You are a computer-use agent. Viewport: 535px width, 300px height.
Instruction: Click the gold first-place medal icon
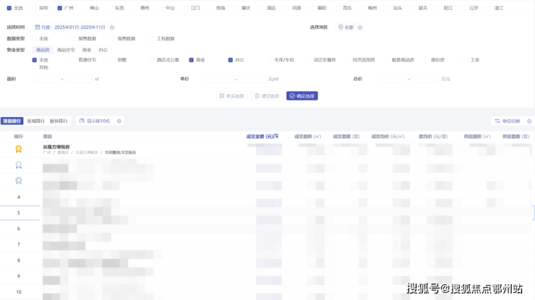pos(18,149)
